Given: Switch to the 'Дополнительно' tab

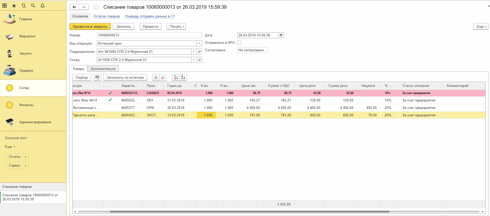Looking at the screenshot, I should click(x=103, y=69).
